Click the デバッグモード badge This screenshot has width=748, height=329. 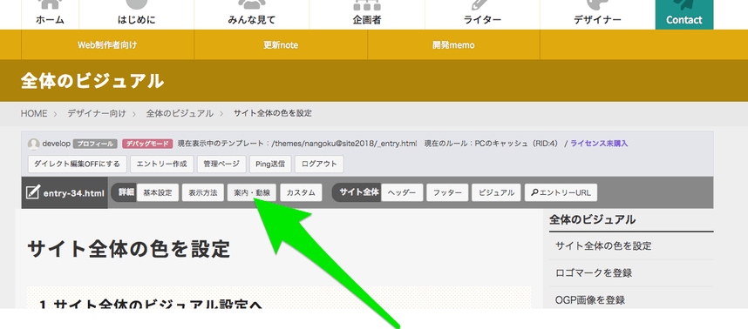(147, 144)
